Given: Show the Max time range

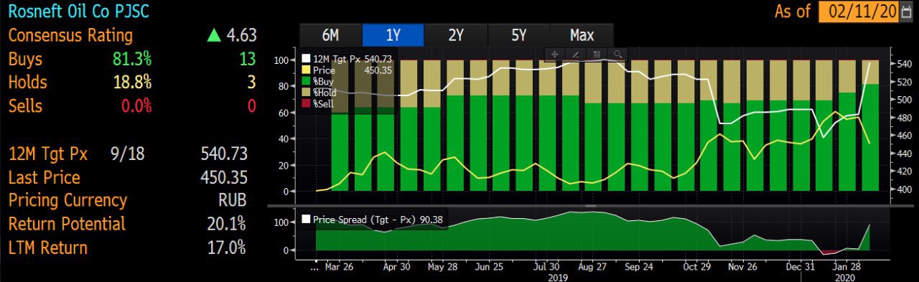Looking at the screenshot, I should (x=582, y=34).
